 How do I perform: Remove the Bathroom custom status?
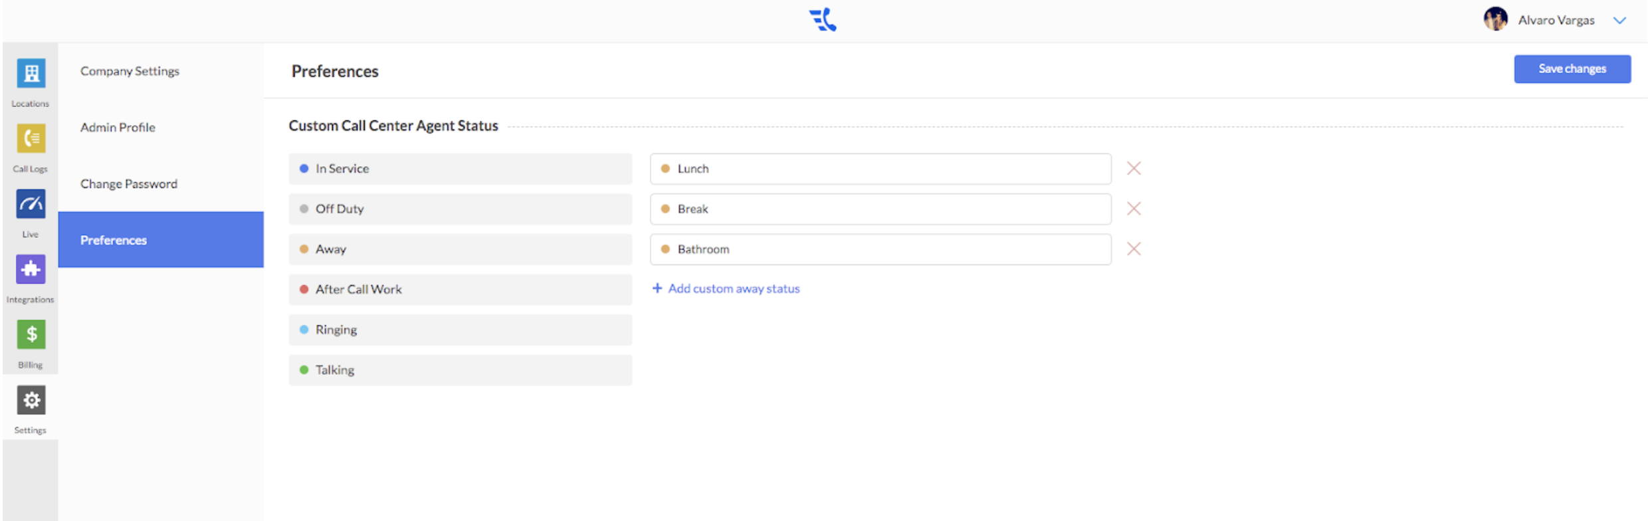pyautogui.click(x=1134, y=249)
